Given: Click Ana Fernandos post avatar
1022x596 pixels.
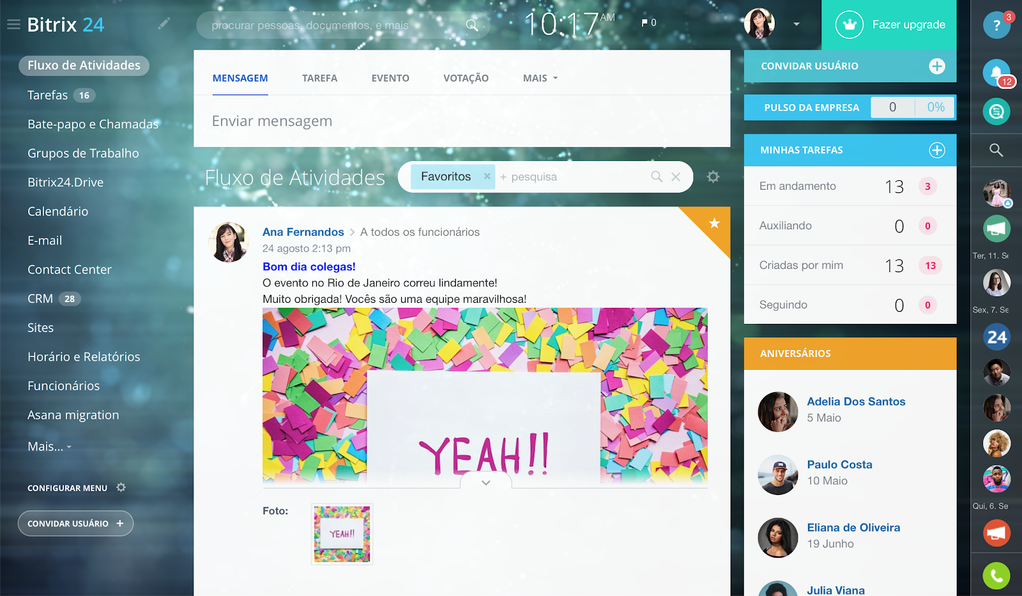Looking at the screenshot, I should point(229,242).
